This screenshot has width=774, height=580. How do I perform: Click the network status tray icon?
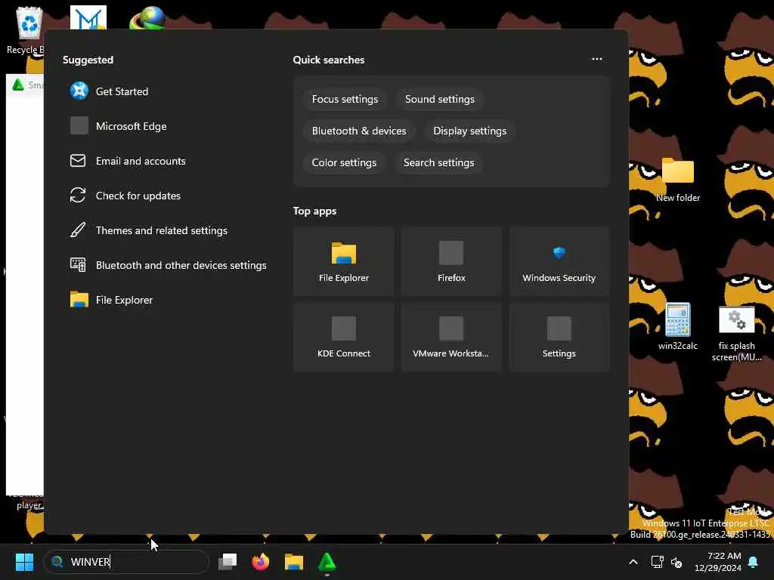[x=657, y=562]
